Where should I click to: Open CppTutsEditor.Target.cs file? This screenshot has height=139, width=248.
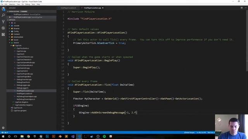[24, 105]
